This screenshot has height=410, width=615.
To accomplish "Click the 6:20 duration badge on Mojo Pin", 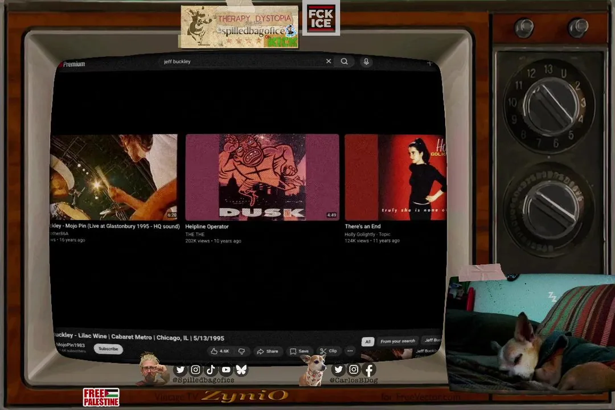I will 172,215.
